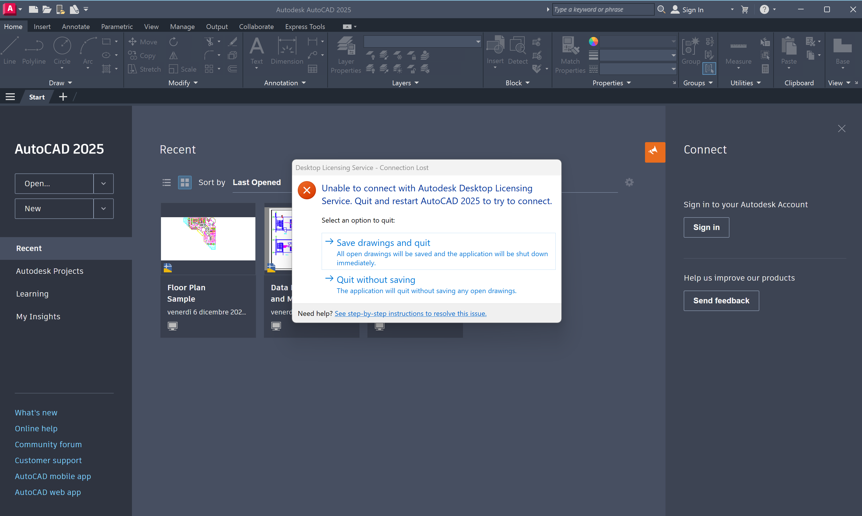Screen dimensions: 862x516
Task: Choose Quit without saving
Action: tap(439, 285)
